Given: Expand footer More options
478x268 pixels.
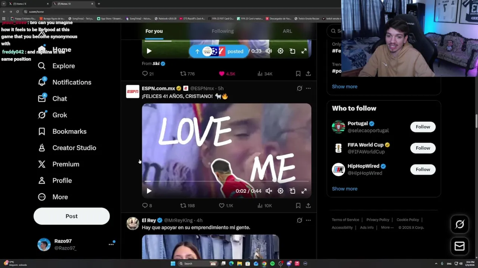Looking at the screenshot, I should click(x=387, y=227).
